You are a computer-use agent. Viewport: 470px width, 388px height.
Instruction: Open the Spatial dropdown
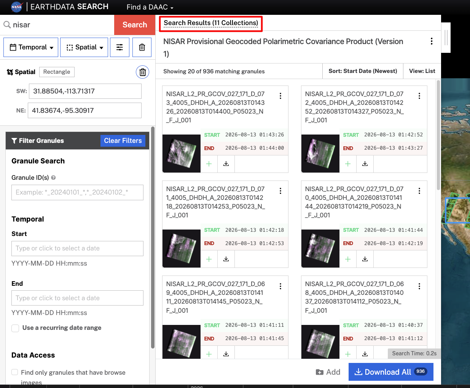tap(84, 47)
